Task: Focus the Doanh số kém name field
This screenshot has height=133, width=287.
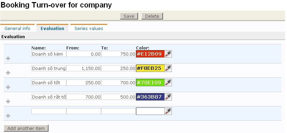Action: 49,54
